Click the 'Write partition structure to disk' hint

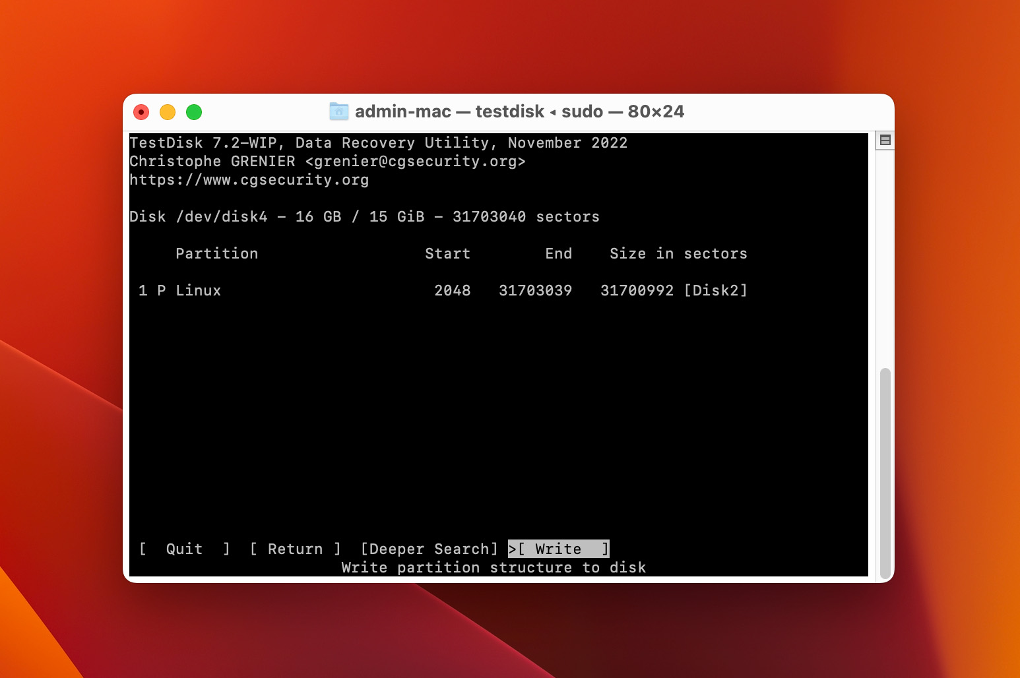tap(494, 567)
